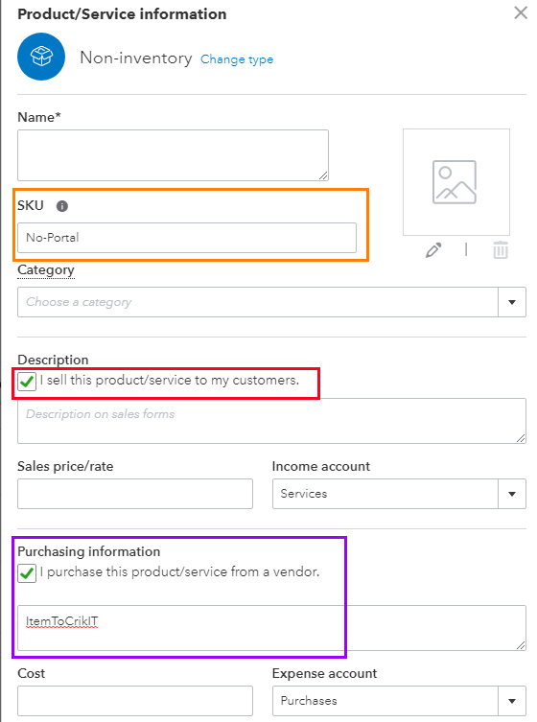The image size is (537, 722).
Task: Click the SKU info icon
Action: [x=62, y=206]
